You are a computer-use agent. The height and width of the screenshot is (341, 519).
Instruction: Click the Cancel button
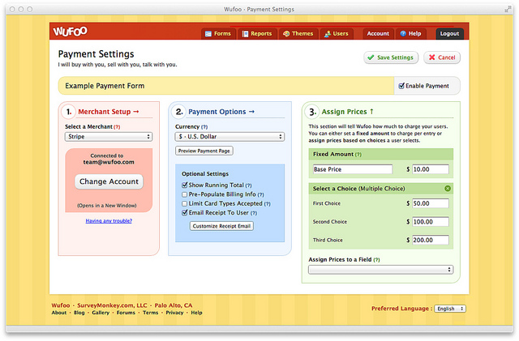(x=442, y=58)
